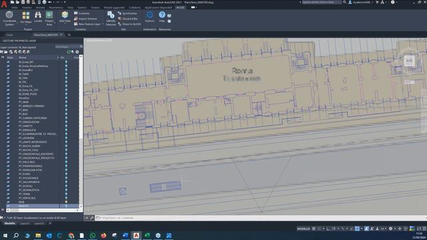427x240 pixels.
Task: Click Discard Edits
Action: point(127,19)
